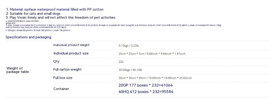Screen dimensions: 272x99
Task: Click the Size code description paragraph
Action: [113, 26]
